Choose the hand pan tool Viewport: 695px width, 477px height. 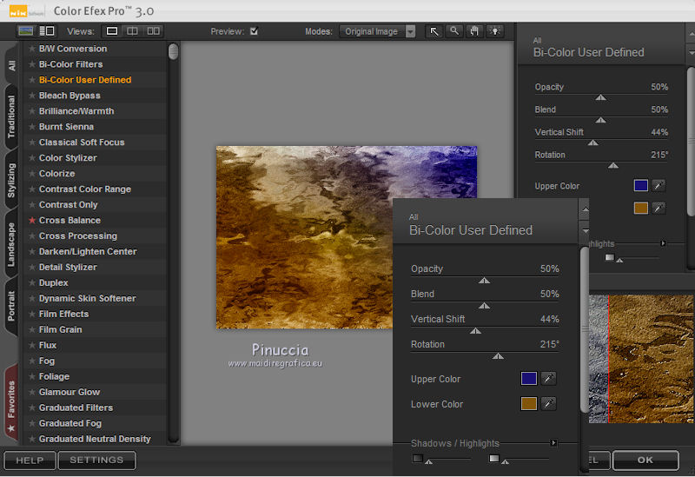pyautogui.click(x=474, y=31)
